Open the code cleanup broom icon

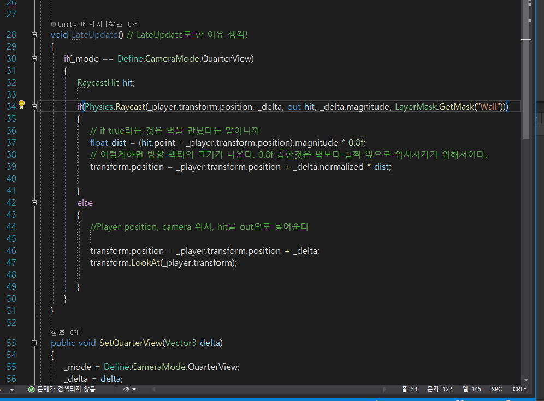click(127, 389)
